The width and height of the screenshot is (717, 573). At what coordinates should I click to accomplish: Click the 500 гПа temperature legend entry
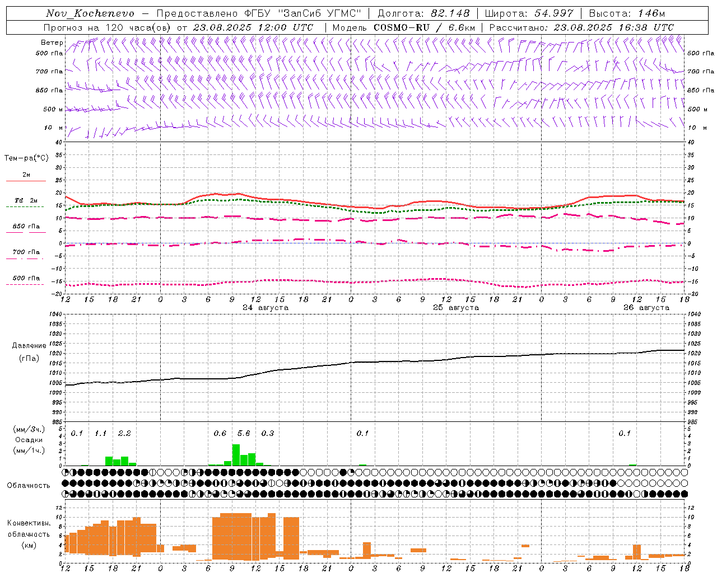[x=26, y=278]
